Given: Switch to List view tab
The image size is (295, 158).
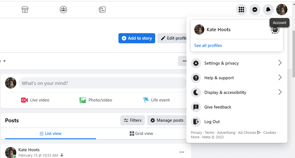Looking at the screenshot, I should [51, 134].
